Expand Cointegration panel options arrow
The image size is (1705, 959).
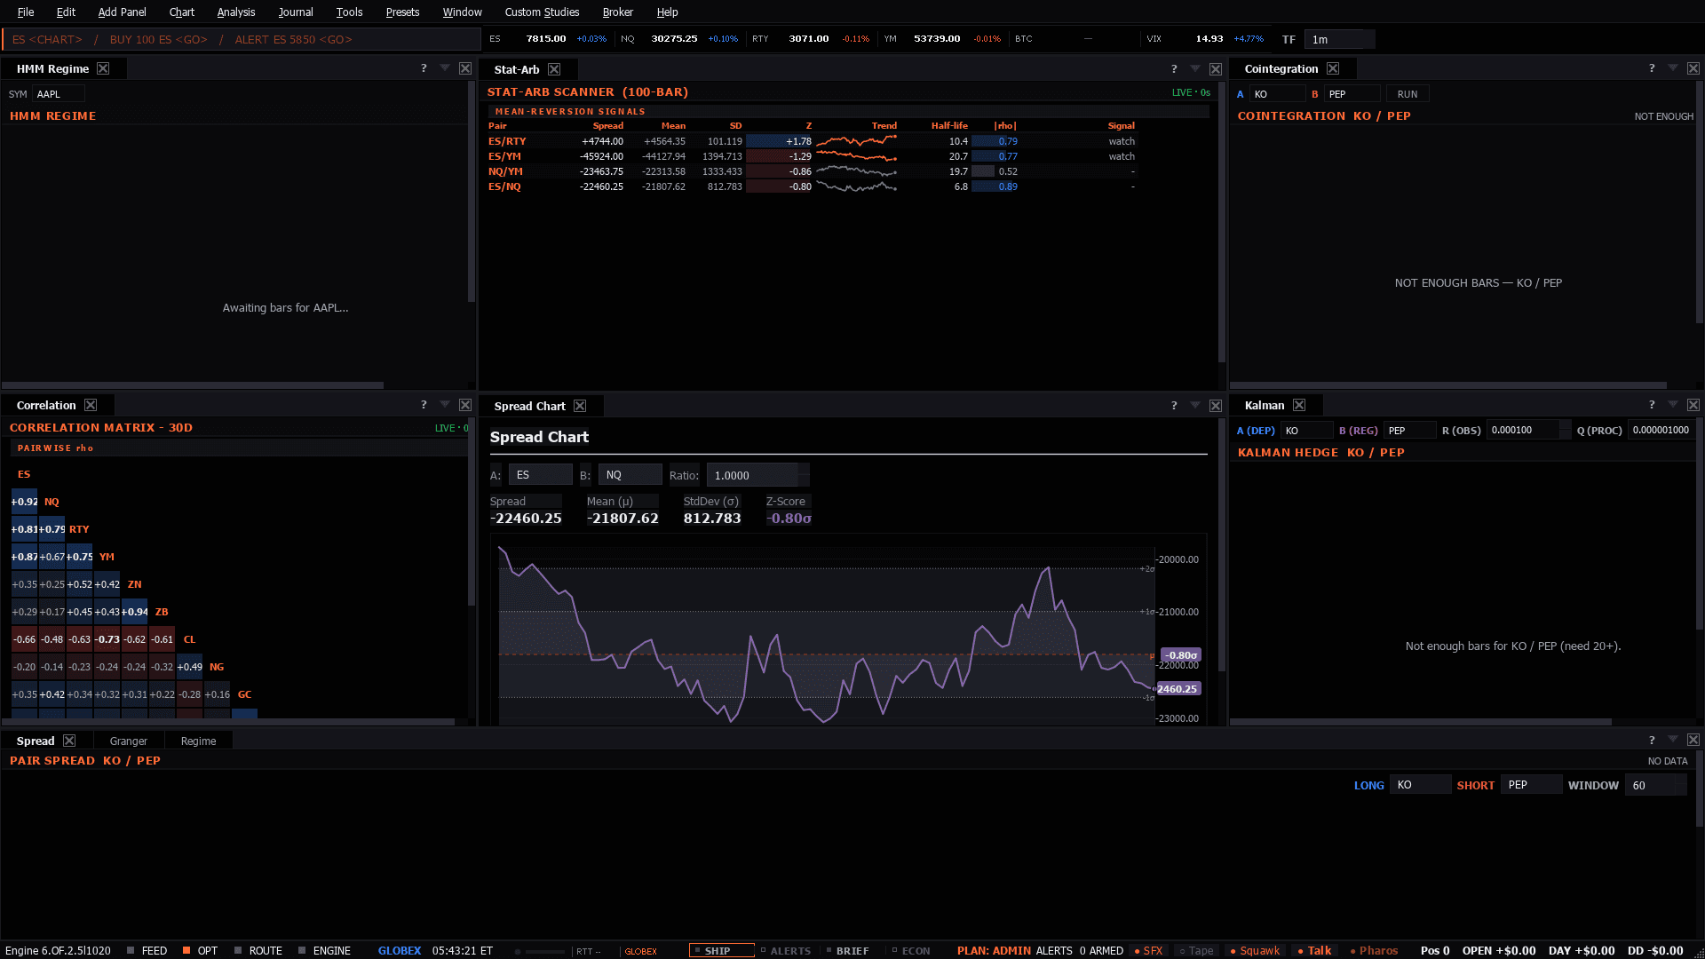coord(1673,68)
